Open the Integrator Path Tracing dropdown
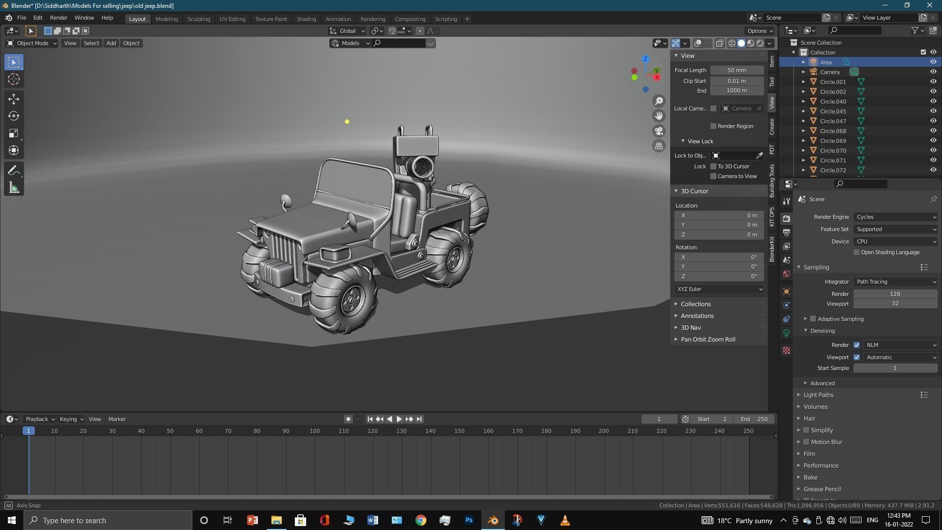This screenshot has width=942, height=530. click(895, 282)
